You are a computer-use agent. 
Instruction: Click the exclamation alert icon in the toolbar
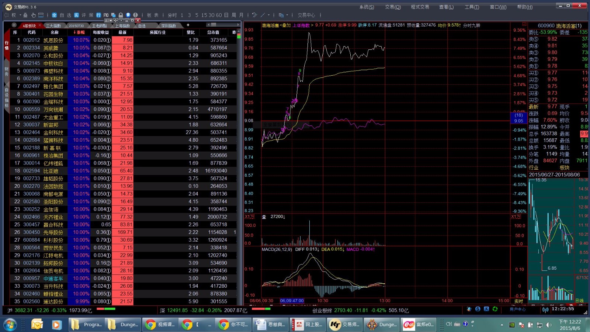click(x=135, y=15)
